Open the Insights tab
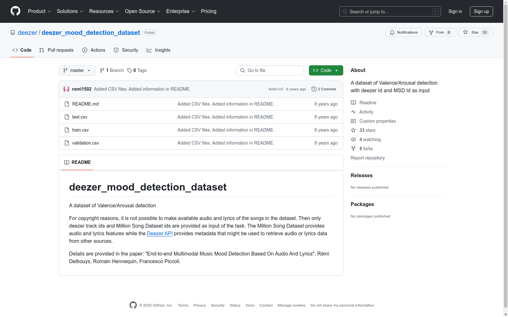This screenshot has height=317, width=508. coord(158,50)
